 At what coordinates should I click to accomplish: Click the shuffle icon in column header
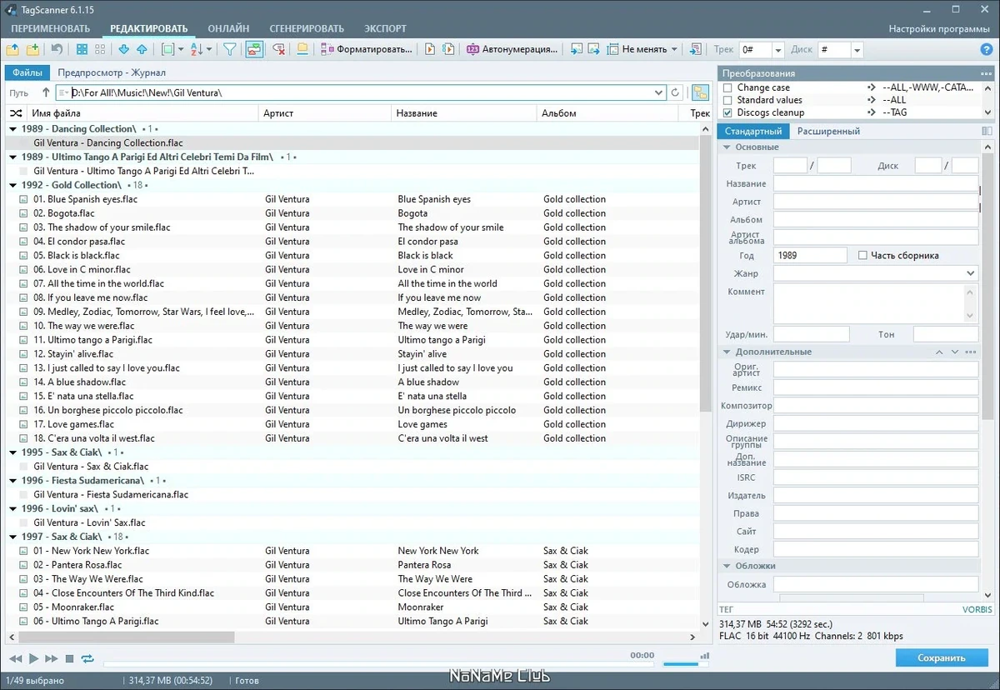16,112
